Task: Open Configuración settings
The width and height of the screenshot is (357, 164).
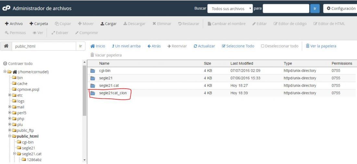Action: pos(340,9)
